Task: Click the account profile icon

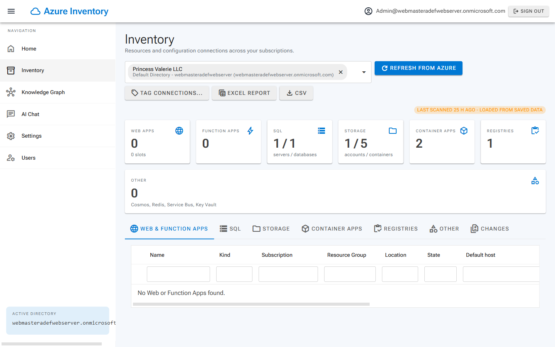Action: (x=368, y=11)
